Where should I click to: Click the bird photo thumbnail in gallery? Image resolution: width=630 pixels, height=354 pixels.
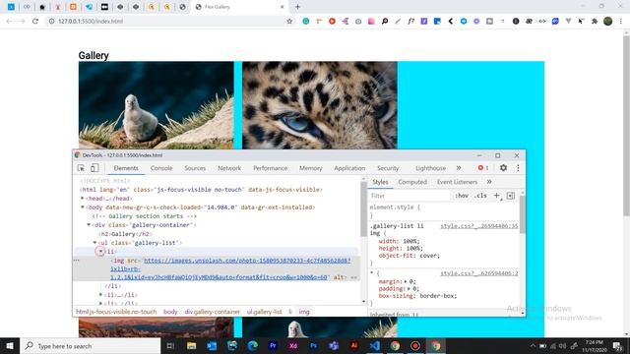click(x=156, y=105)
